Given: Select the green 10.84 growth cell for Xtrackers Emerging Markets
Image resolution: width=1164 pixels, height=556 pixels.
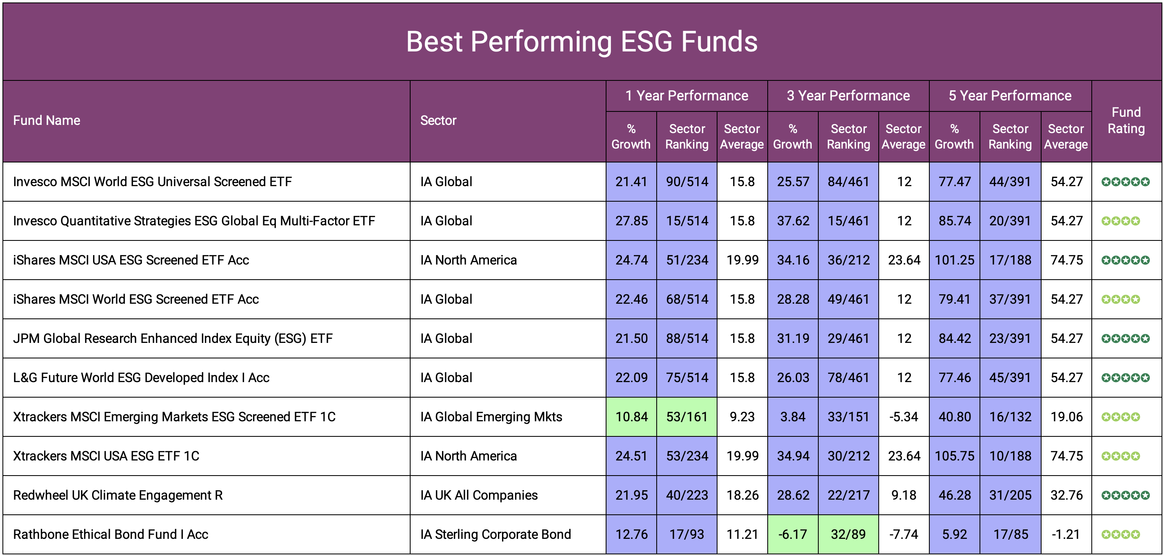Looking at the screenshot, I should tap(631, 416).
